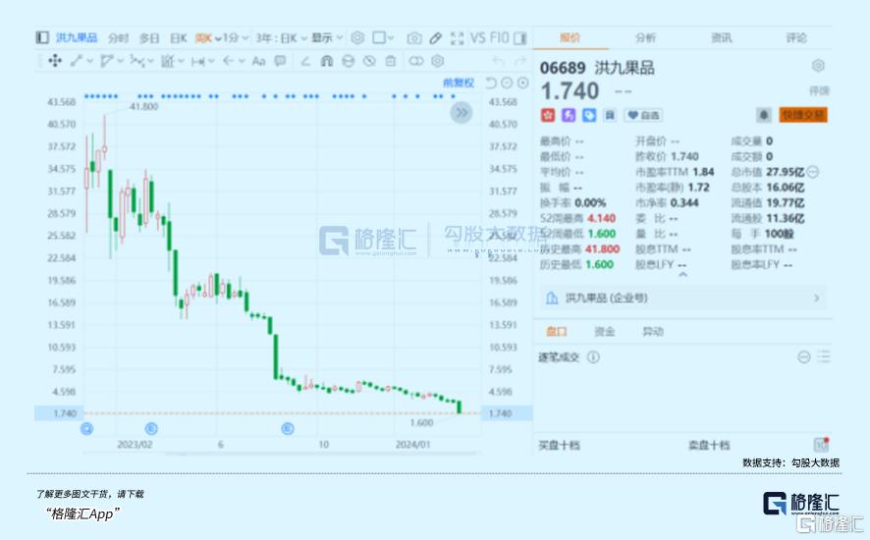Click the 洪九果品 stock name link
This screenshot has height=540, width=870.
(x=77, y=37)
